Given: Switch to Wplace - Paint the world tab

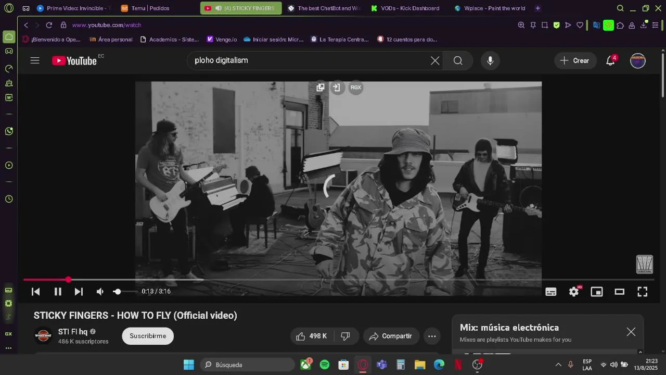Looking at the screenshot, I should coord(490,8).
